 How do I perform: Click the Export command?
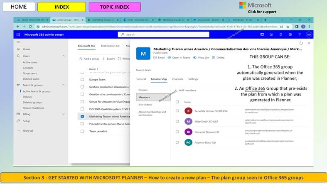pos(108,59)
